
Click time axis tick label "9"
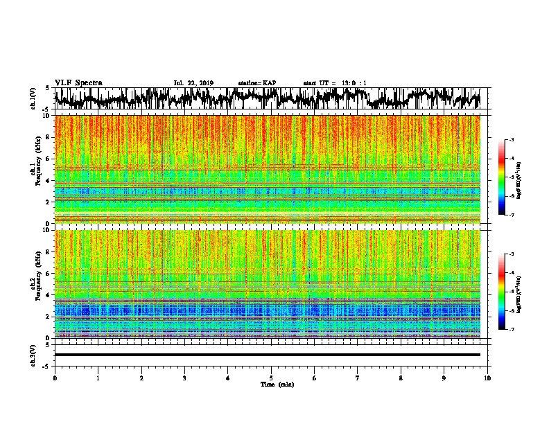click(x=444, y=378)
